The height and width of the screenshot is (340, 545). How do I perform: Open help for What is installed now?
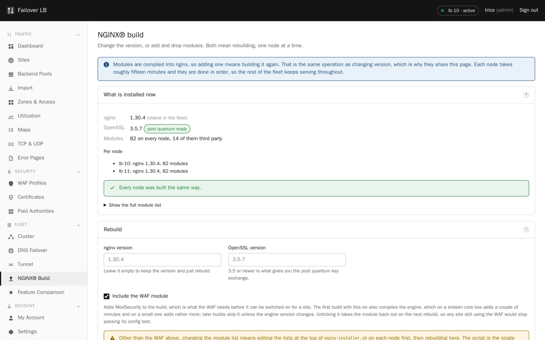click(526, 95)
